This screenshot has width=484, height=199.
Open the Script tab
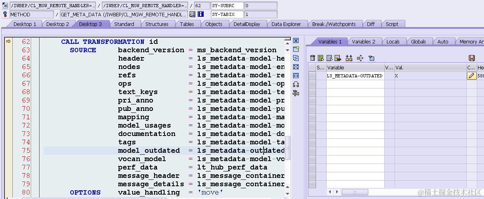pos(392,24)
